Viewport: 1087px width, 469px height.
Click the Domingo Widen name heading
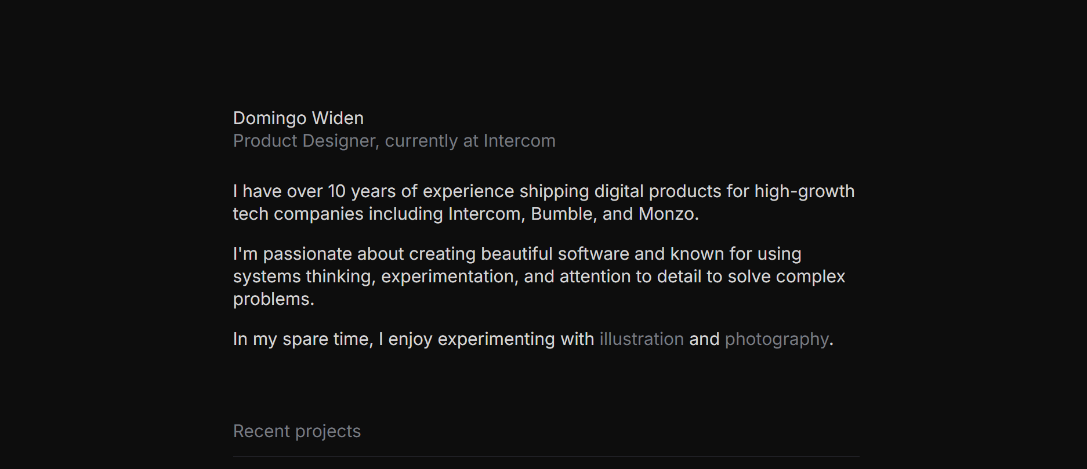298,118
